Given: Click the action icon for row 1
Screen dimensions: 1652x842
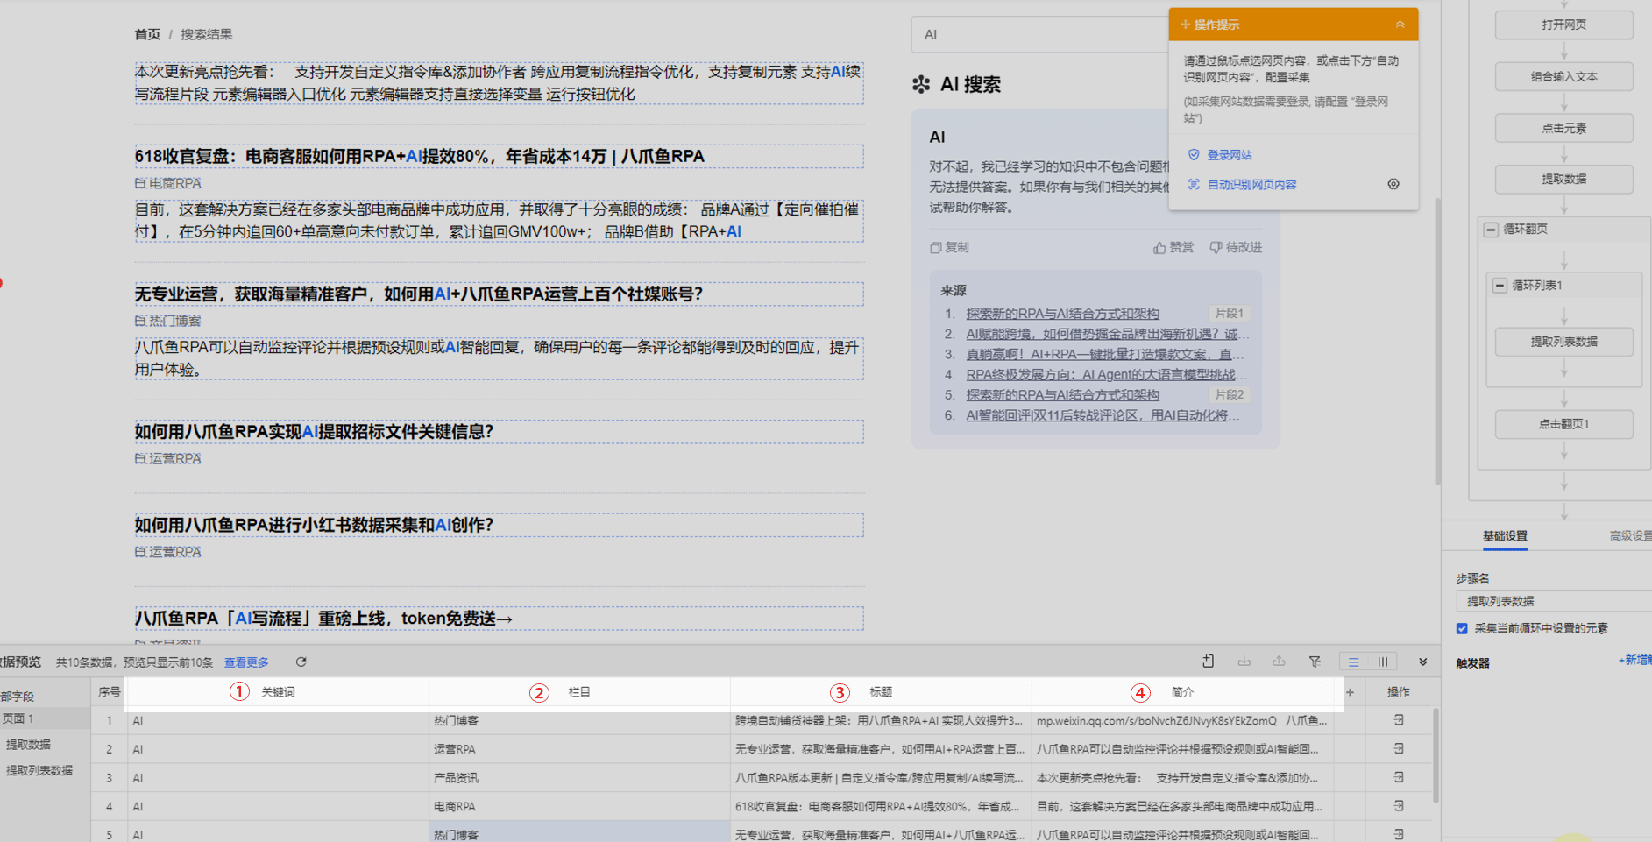Looking at the screenshot, I should [1399, 720].
